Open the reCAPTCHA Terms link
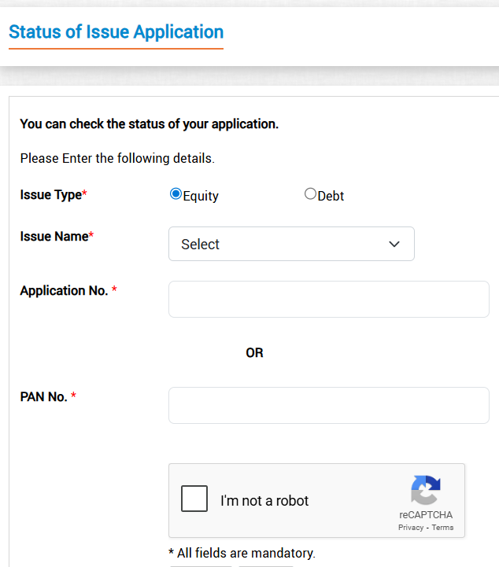The image size is (499, 567). pyautogui.click(x=442, y=528)
